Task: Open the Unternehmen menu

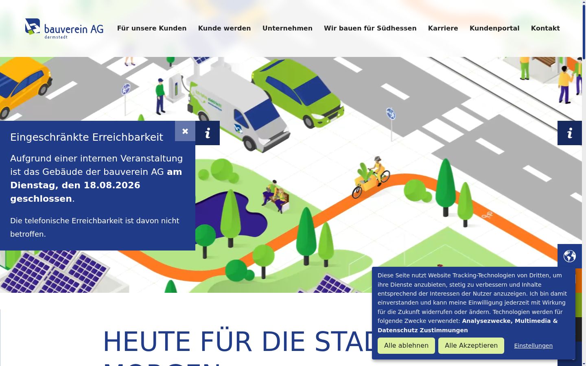Action: pyautogui.click(x=287, y=28)
